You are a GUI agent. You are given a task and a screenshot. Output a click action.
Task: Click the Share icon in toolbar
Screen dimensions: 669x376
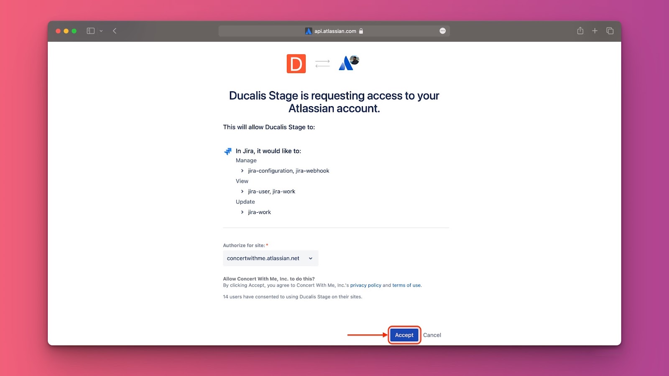click(x=580, y=30)
